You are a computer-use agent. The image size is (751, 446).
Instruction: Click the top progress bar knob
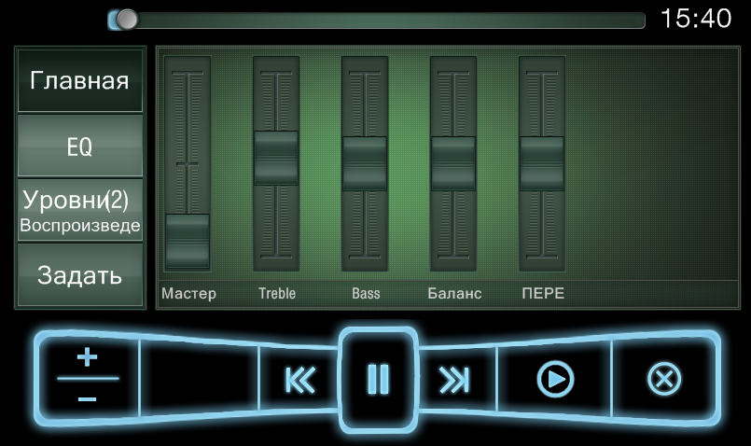tap(126, 20)
